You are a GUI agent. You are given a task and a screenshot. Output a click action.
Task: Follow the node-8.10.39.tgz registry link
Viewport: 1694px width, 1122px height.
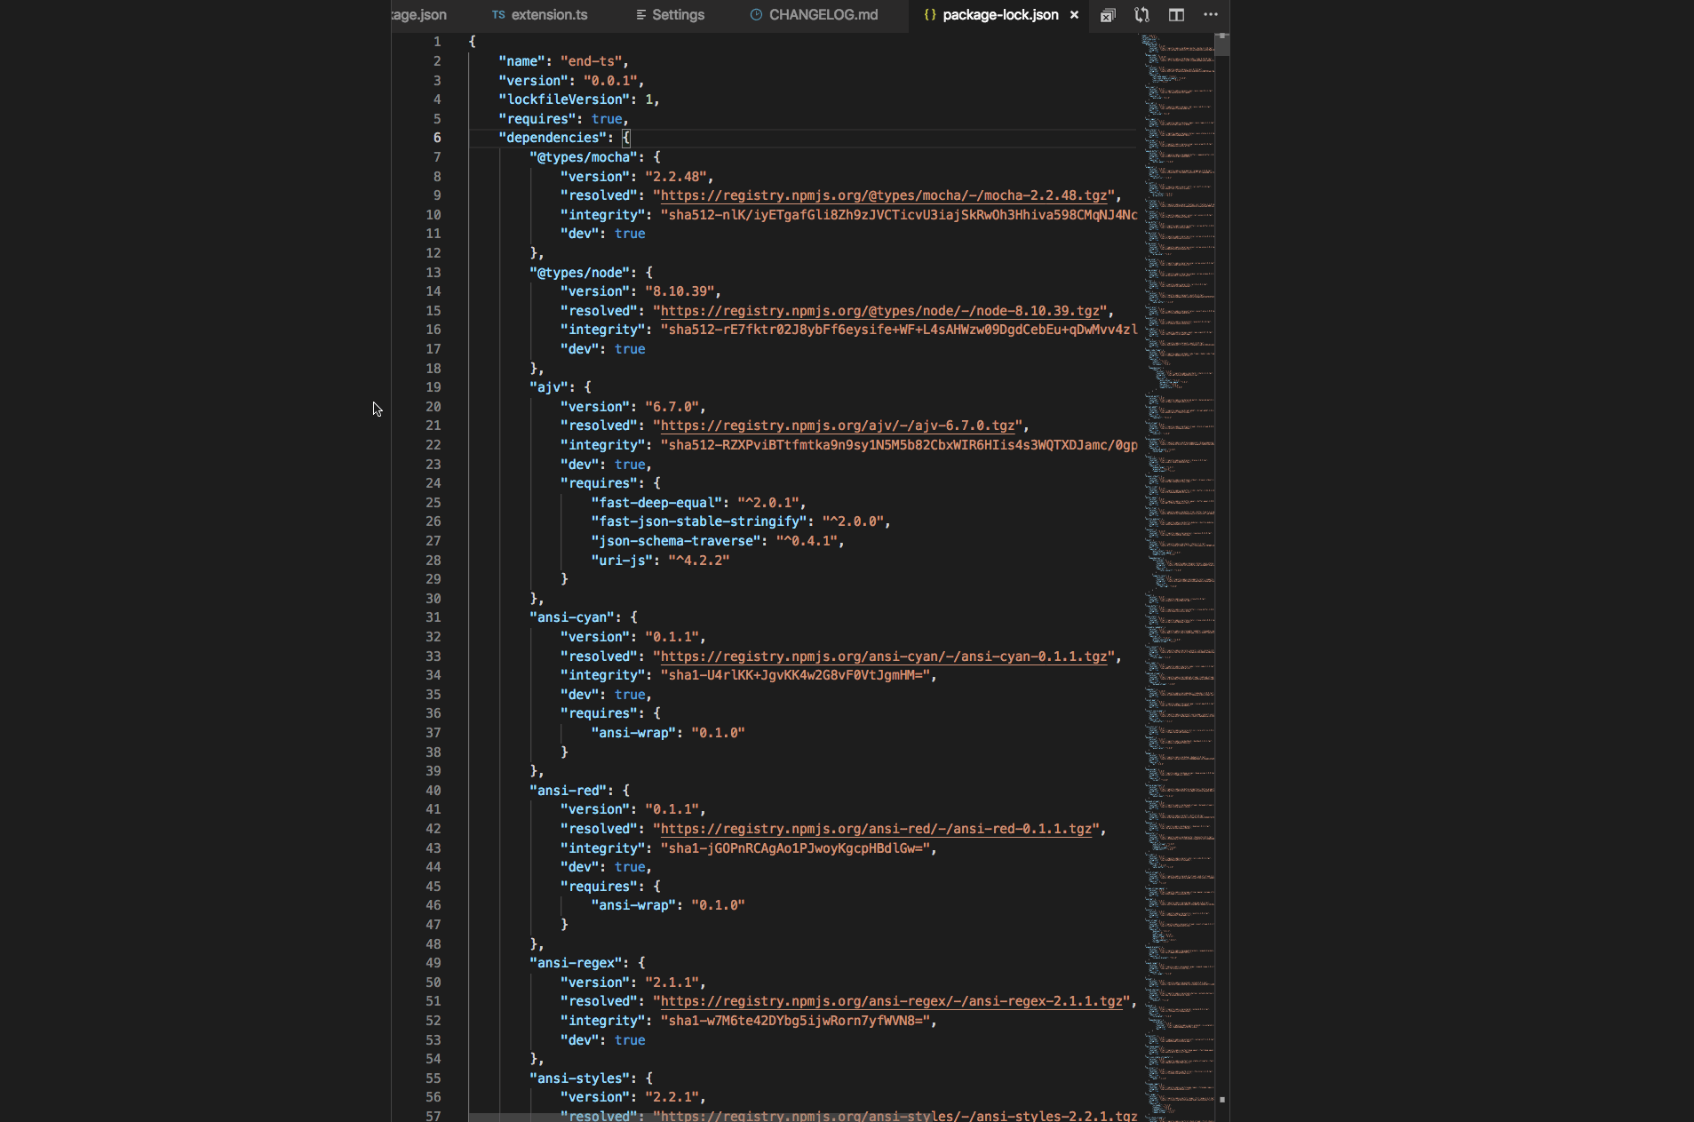(880, 311)
